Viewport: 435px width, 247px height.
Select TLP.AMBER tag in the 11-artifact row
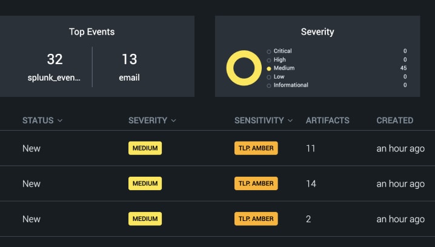(x=256, y=148)
